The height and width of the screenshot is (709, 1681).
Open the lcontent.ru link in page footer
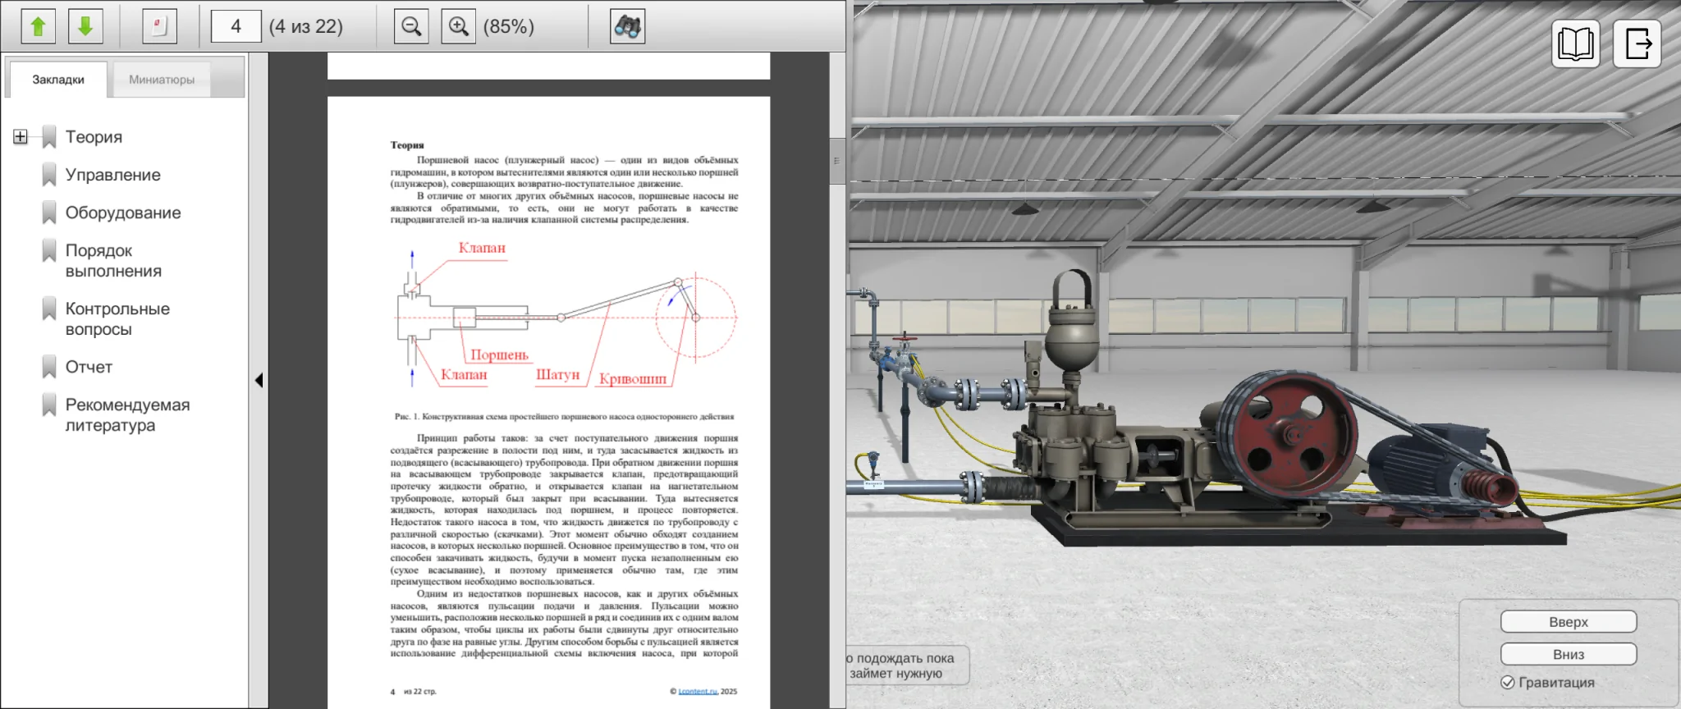(x=698, y=691)
